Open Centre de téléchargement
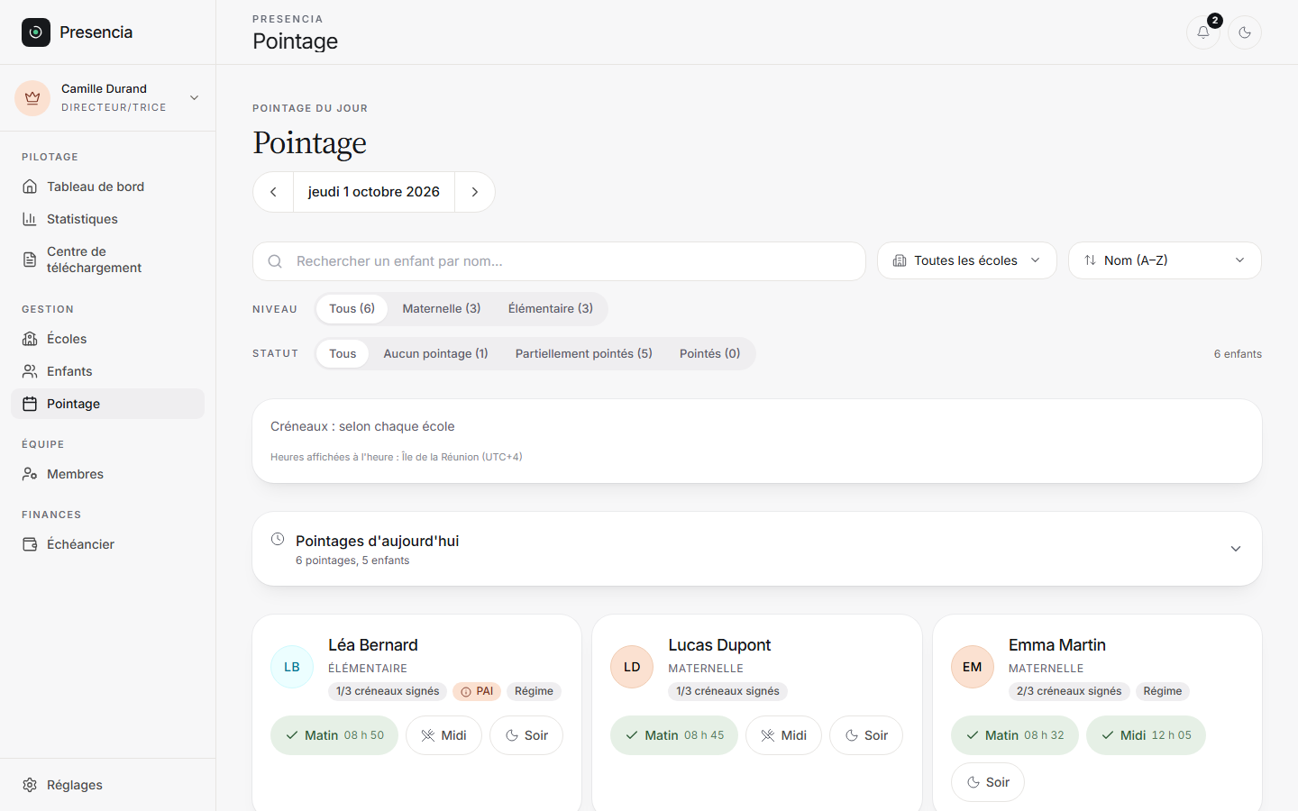The height and width of the screenshot is (811, 1298). pyautogui.click(x=108, y=260)
